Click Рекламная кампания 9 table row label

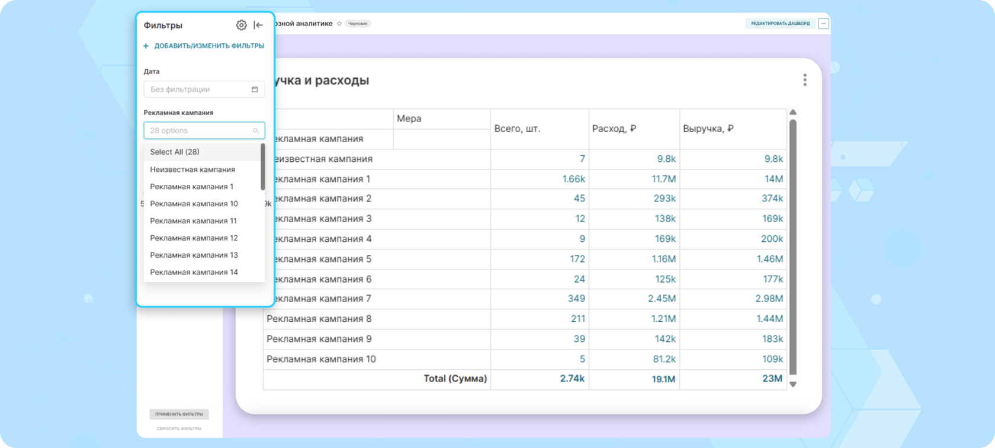(x=319, y=339)
